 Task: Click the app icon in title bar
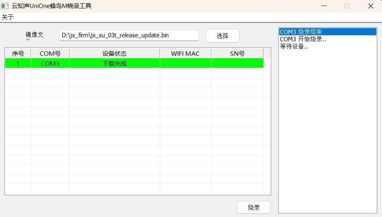tap(5, 6)
